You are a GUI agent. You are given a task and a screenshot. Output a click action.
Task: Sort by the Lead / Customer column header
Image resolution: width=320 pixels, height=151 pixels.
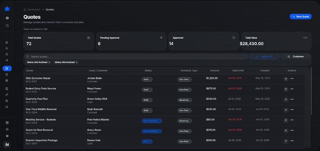pyautogui.click(x=98, y=71)
